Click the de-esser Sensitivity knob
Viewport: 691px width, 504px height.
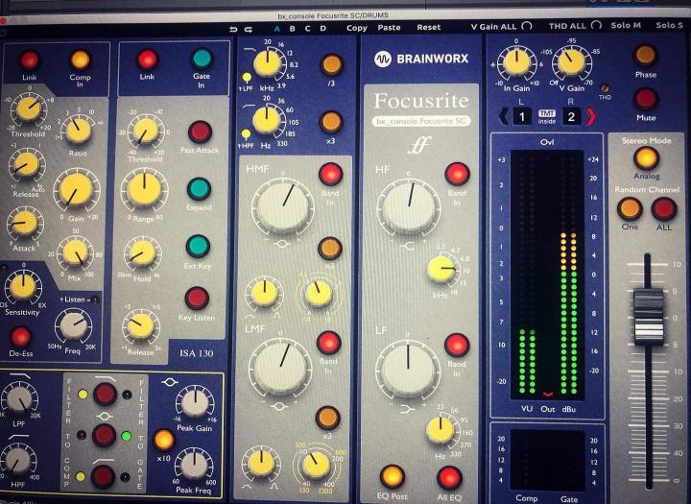[x=23, y=287]
